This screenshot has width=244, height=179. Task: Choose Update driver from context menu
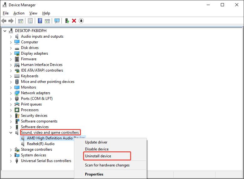click(96, 142)
